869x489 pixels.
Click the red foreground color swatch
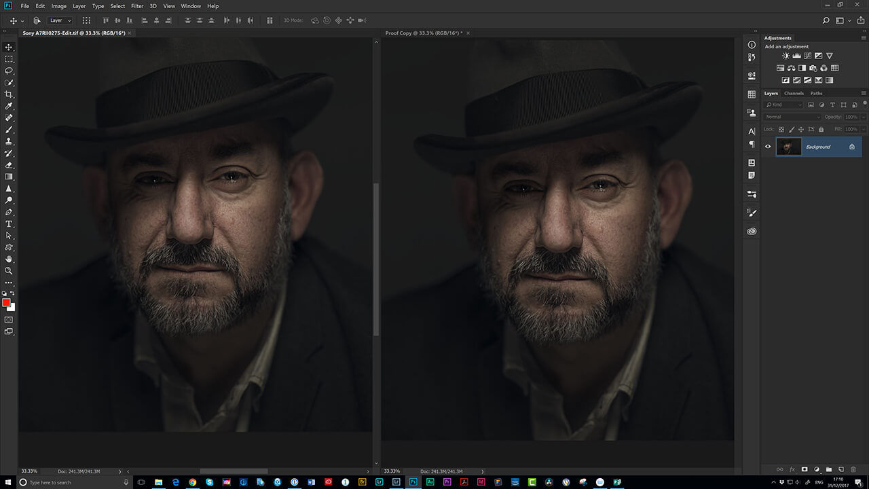(6, 302)
